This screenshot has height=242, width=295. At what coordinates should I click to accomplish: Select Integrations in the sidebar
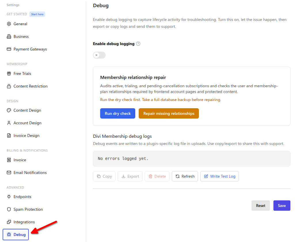click(x=24, y=222)
